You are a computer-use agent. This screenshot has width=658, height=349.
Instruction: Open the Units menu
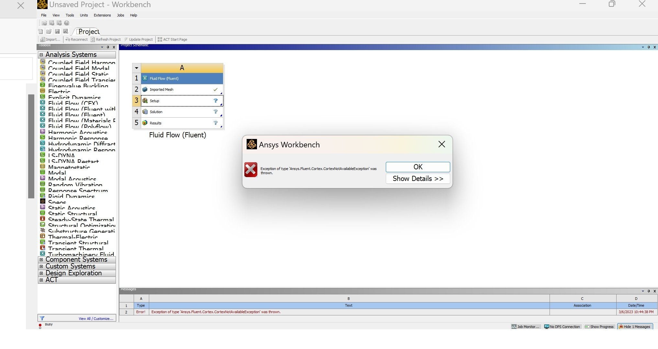(x=84, y=15)
